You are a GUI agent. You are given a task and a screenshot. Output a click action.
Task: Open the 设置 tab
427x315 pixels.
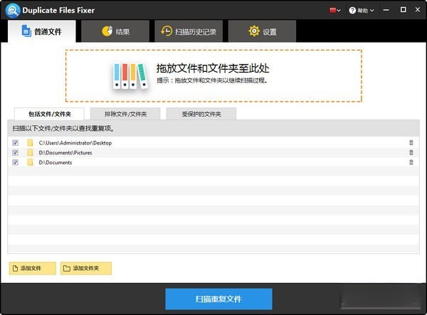[262, 31]
